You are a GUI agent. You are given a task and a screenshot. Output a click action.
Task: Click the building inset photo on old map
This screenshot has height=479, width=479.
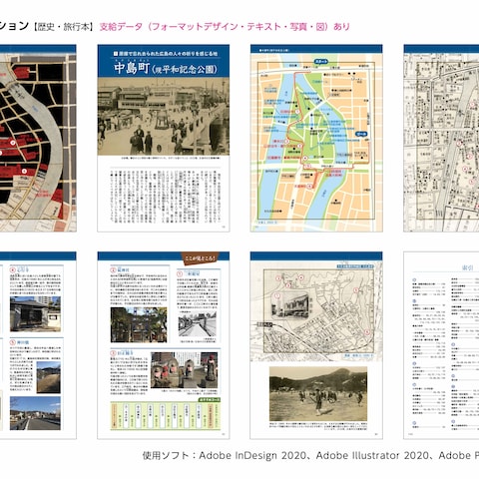point(290,305)
